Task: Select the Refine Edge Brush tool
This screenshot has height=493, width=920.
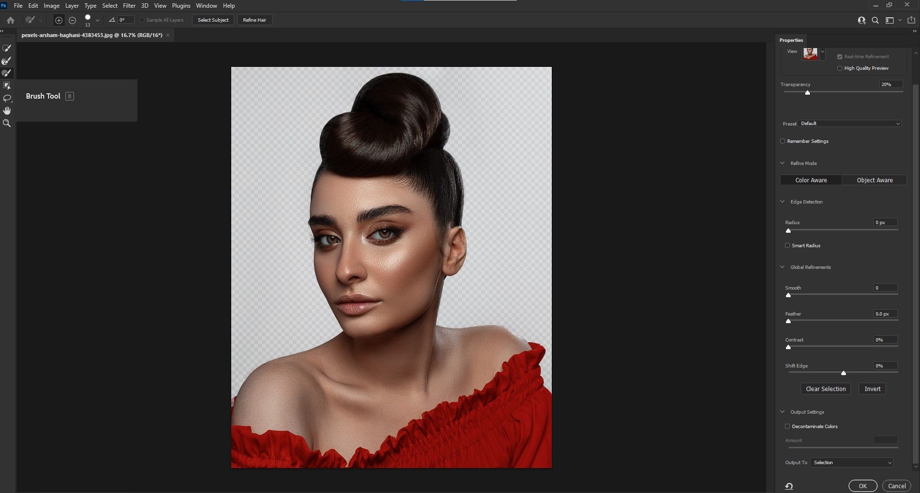Action: (7, 61)
